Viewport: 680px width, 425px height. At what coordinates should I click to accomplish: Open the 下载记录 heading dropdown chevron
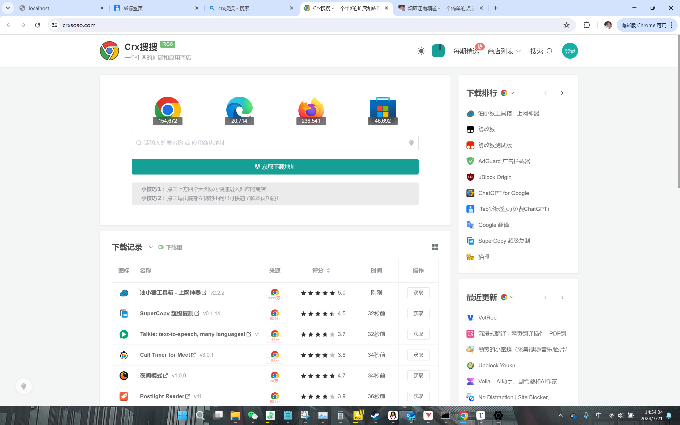pyautogui.click(x=151, y=247)
